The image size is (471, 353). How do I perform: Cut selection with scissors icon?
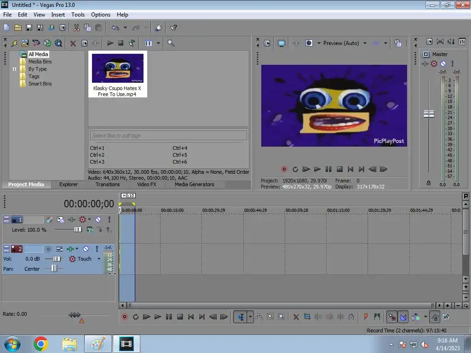76,28
